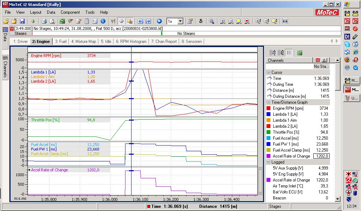This screenshot has height=211, width=361.
Task: Click vertical zoom-in magnifier icon
Action: point(258,21)
